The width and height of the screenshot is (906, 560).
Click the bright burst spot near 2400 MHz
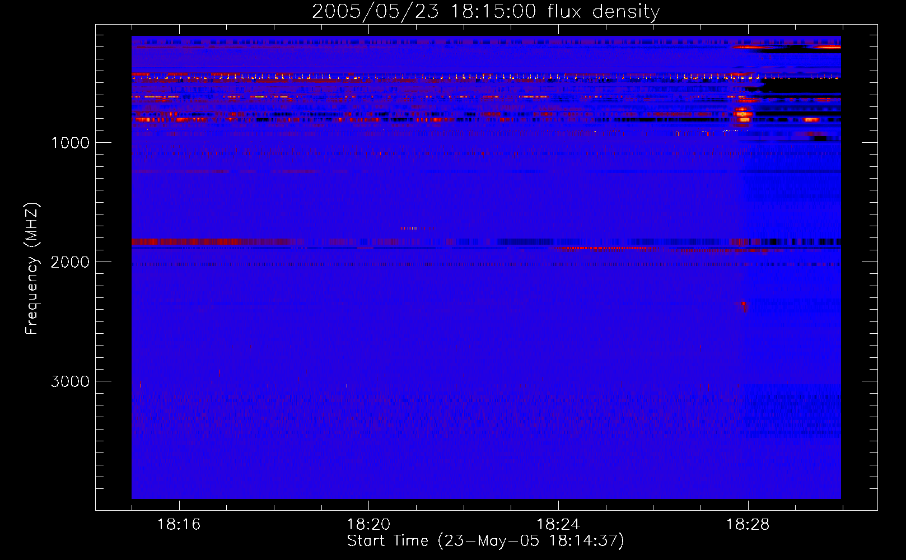tap(743, 305)
